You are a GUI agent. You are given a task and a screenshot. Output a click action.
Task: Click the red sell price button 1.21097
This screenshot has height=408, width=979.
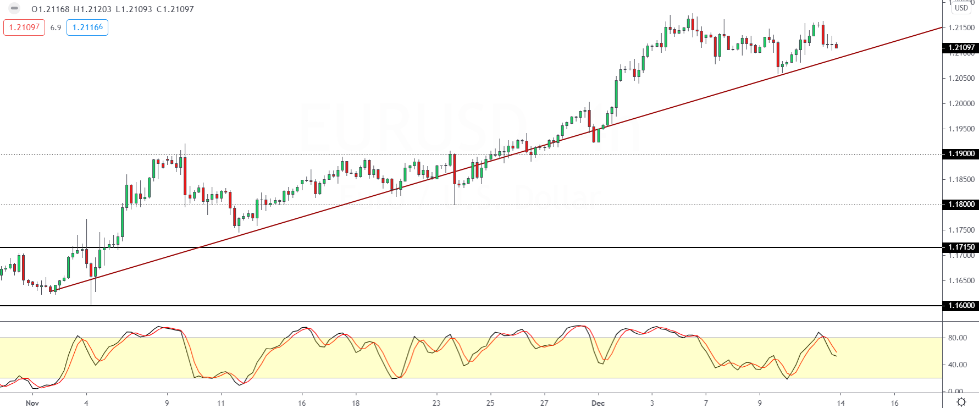point(24,27)
